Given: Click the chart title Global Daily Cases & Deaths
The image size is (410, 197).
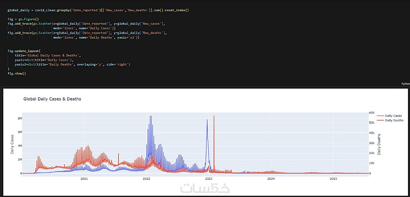Looking at the screenshot, I should pyautogui.click(x=52, y=99).
